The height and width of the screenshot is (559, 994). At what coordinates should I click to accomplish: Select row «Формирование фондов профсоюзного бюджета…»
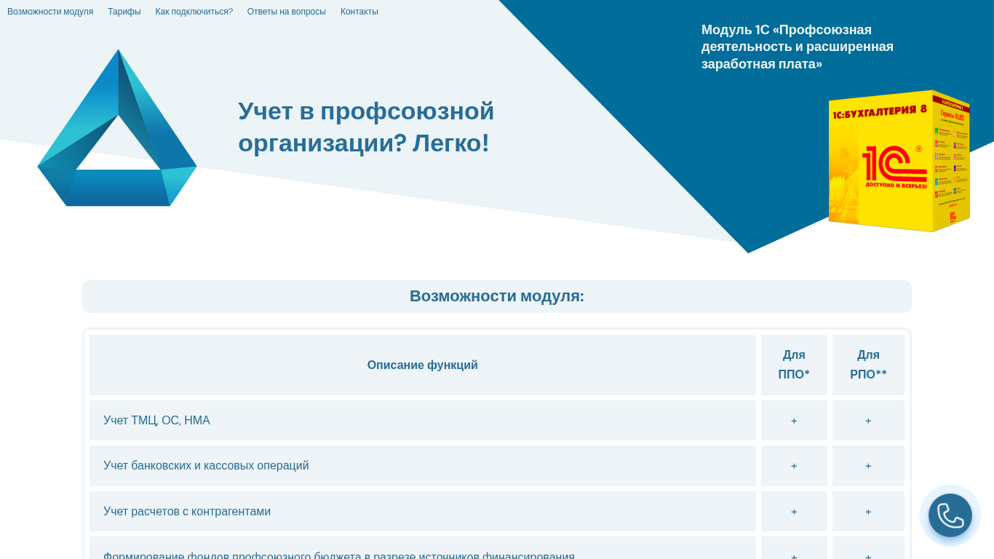pos(423,548)
